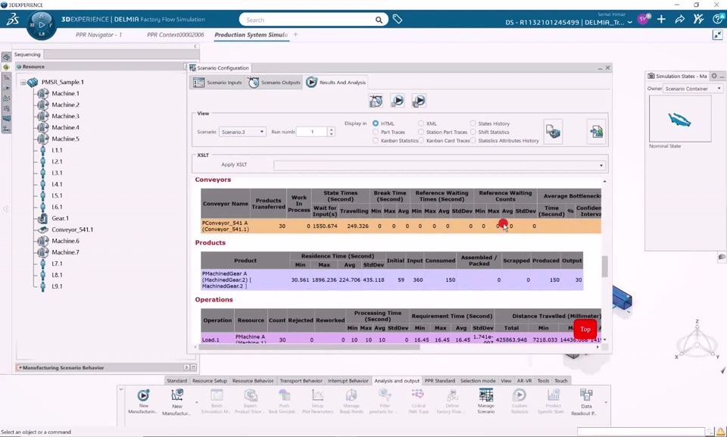
Task: Select the HTML display option
Action: click(376, 123)
